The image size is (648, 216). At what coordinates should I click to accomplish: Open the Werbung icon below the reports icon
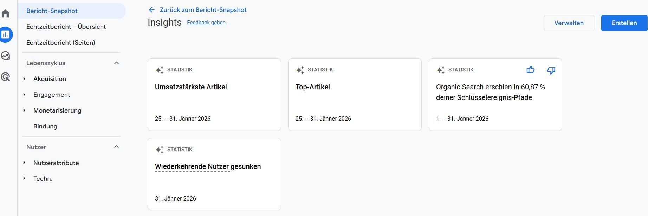tap(5, 56)
